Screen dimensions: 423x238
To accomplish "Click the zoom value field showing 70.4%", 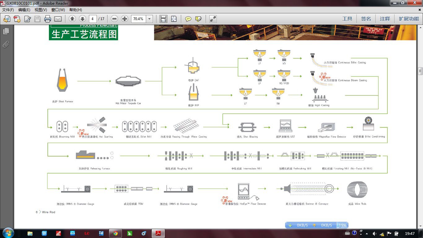I will (138, 19).
